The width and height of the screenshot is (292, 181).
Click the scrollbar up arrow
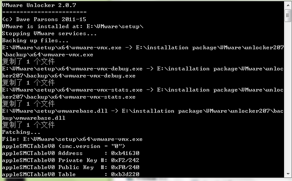[x=288, y=5]
